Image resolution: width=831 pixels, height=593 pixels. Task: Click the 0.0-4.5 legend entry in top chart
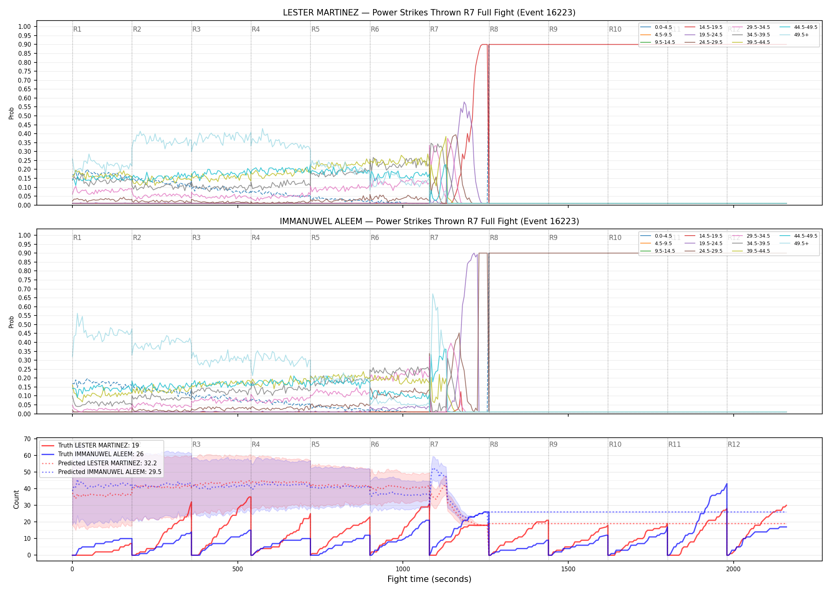tap(656, 27)
